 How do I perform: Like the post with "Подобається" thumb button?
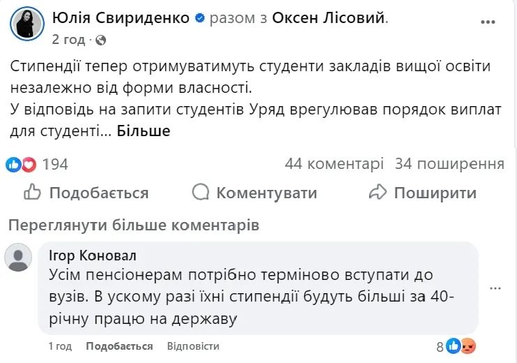(x=87, y=193)
